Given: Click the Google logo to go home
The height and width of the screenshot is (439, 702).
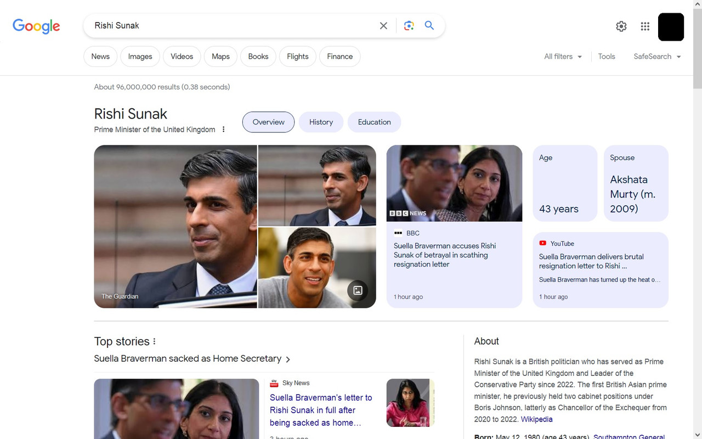Looking at the screenshot, I should click(x=36, y=26).
